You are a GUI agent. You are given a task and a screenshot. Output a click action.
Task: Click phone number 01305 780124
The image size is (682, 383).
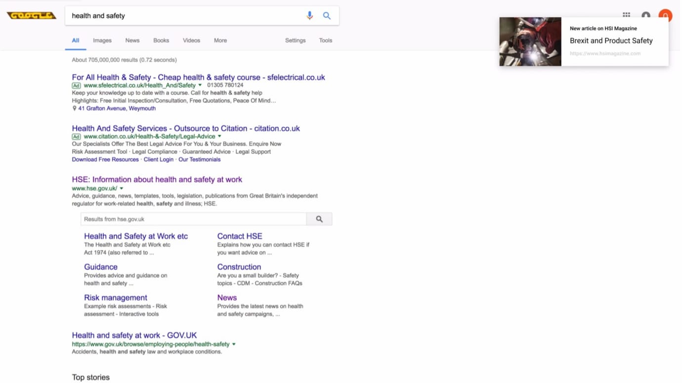225,85
